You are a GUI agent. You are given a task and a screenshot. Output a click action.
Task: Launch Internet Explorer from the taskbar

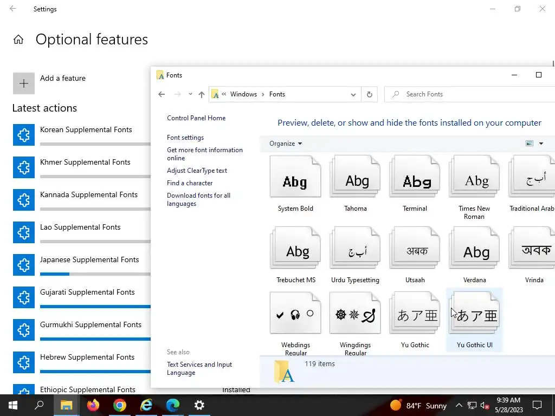(x=146, y=405)
